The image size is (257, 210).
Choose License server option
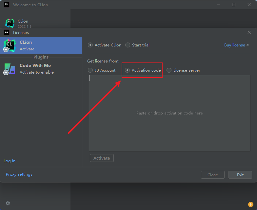(184, 70)
